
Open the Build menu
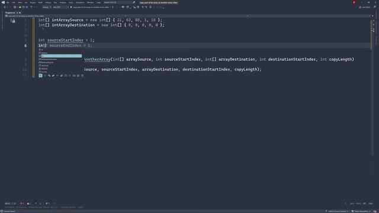[40, 2]
